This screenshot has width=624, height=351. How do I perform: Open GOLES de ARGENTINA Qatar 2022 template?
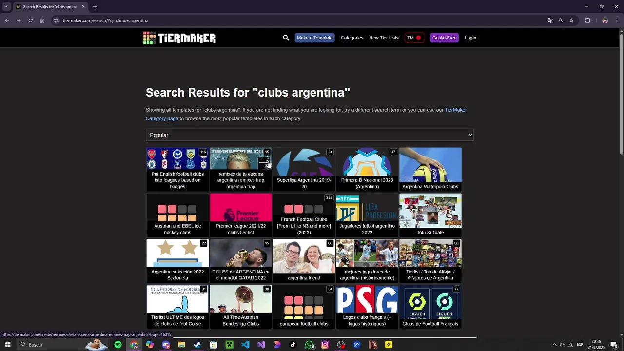pyautogui.click(x=241, y=261)
